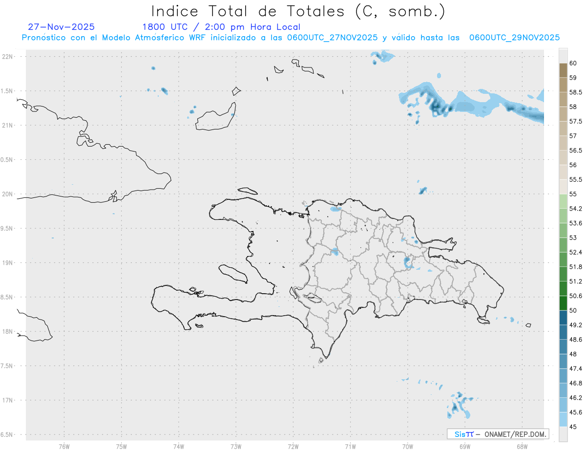Image resolution: width=586 pixels, height=453 pixels.
Task: Click the latitude axis label '20N'
Action: [7, 194]
